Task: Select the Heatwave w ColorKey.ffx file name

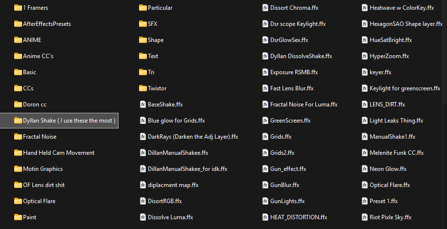Action: pos(402,8)
